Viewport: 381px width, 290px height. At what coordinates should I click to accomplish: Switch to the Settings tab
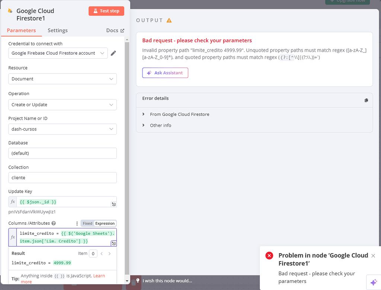click(57, 30)
